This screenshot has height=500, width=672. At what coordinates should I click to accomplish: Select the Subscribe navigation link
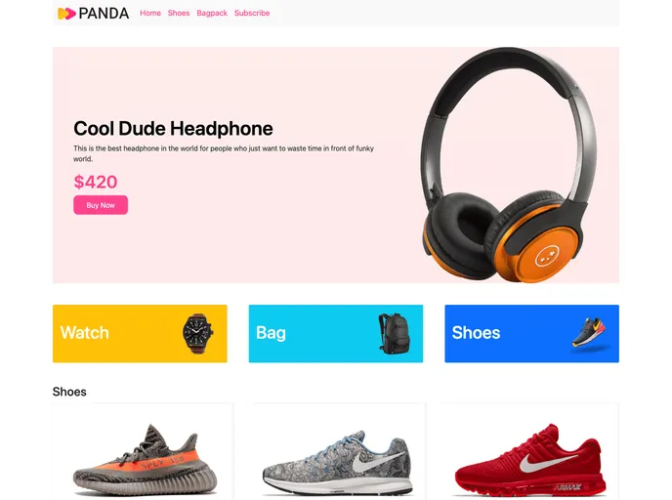252,13
